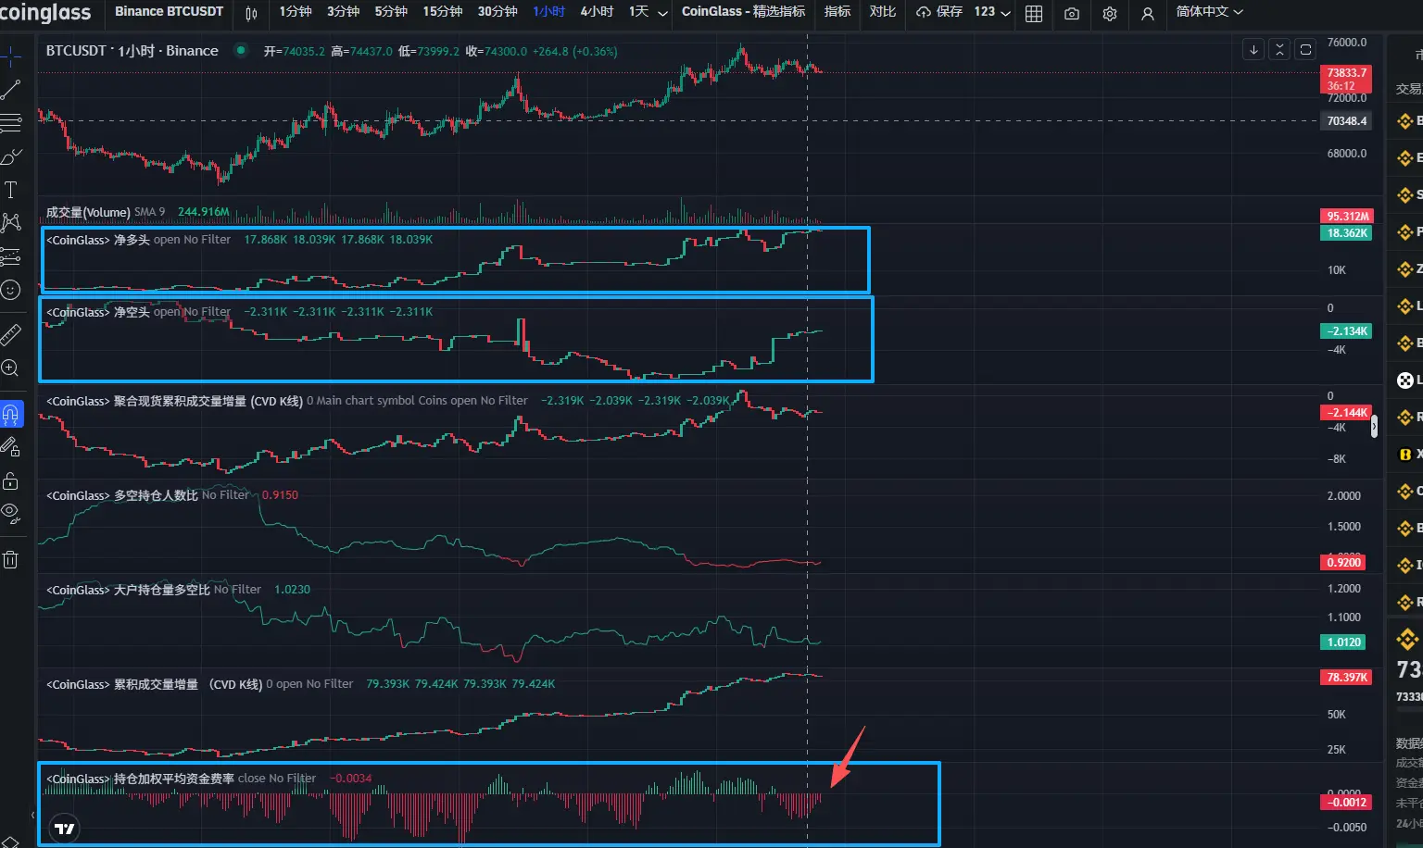The height and width of the screenshot is (848, 1423).
Task: Open CoinGlass - 精选指标 menu
Action: pyautogui.click(x=743, y=12)
